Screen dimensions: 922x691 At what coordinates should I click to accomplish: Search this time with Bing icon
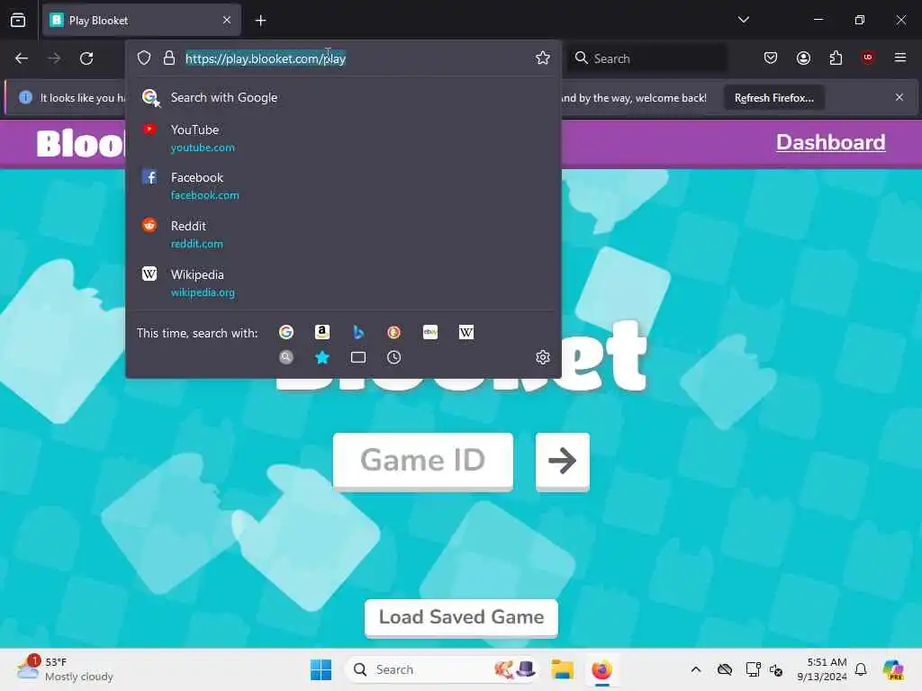(x=358, y=333)
